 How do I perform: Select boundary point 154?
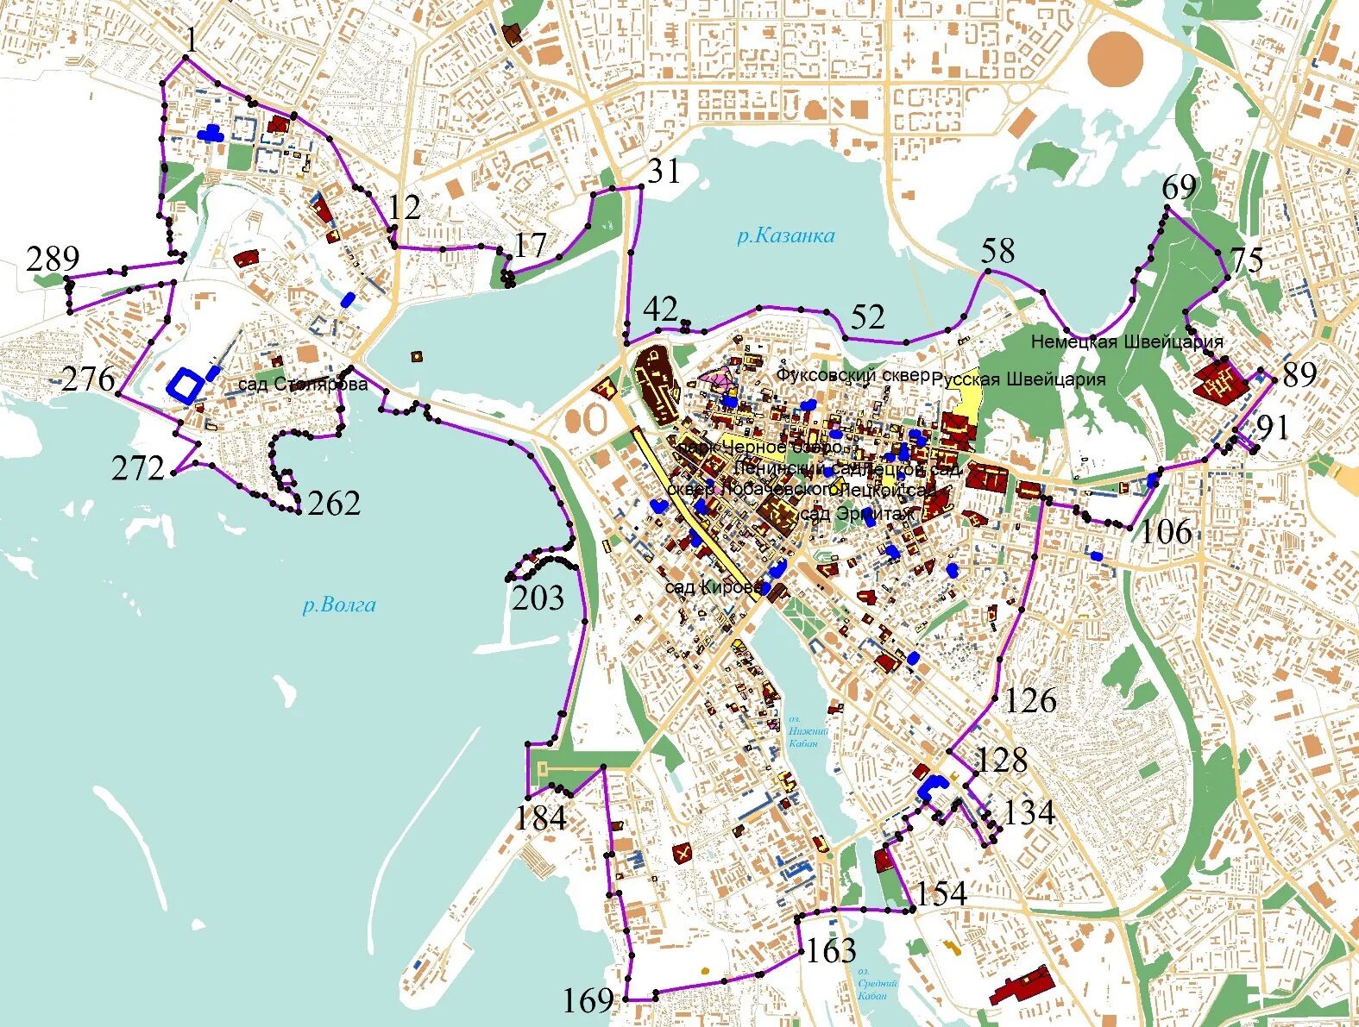click(x=941, y=893)
